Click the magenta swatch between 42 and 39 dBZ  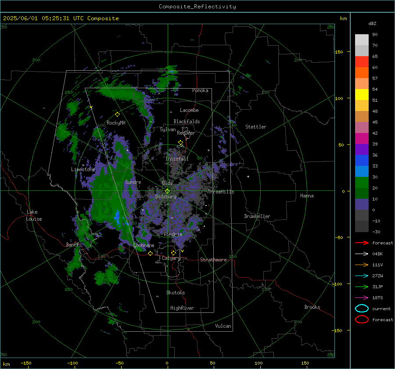362,139
